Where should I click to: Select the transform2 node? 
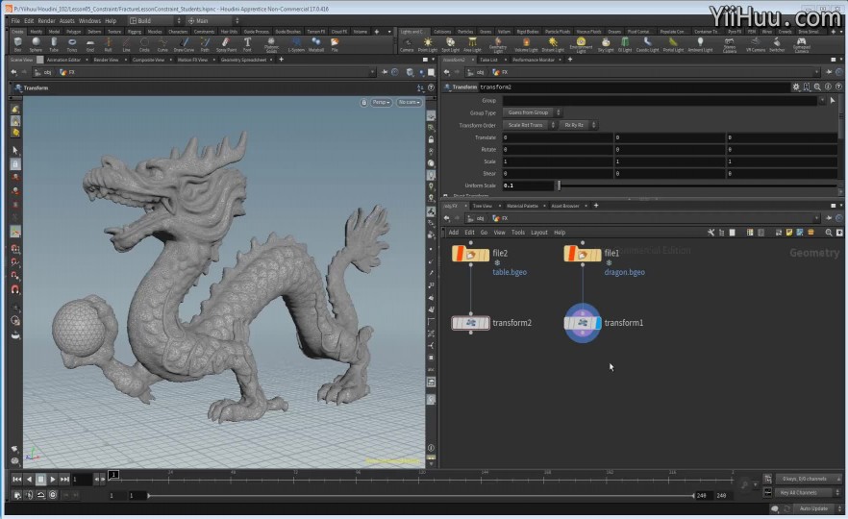(x=471, y=323)
